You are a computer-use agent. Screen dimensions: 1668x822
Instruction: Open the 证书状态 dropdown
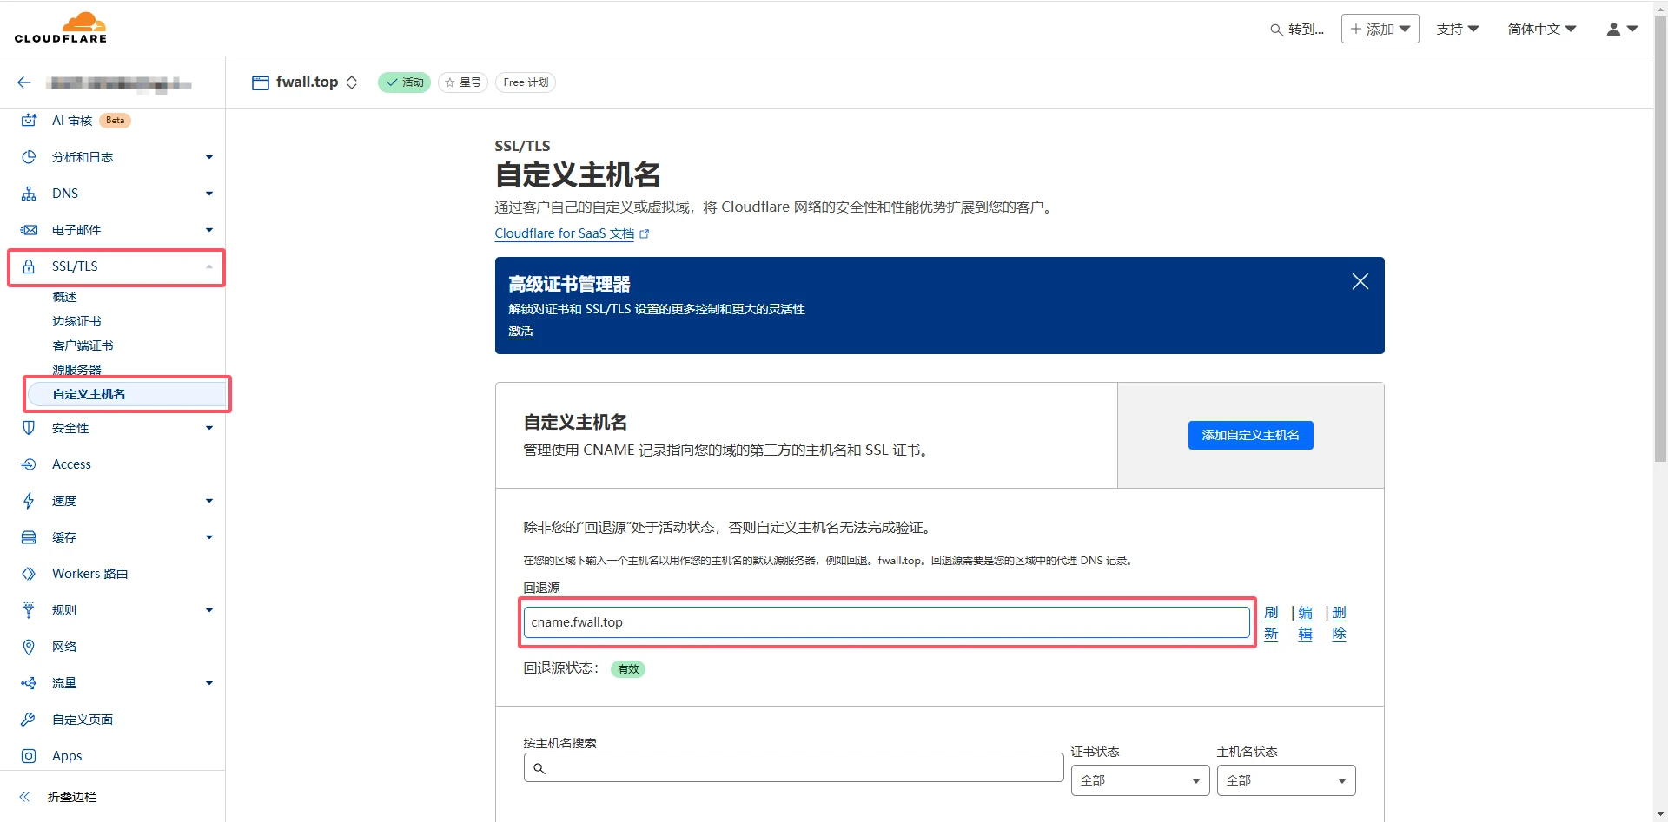point(1139,780)
